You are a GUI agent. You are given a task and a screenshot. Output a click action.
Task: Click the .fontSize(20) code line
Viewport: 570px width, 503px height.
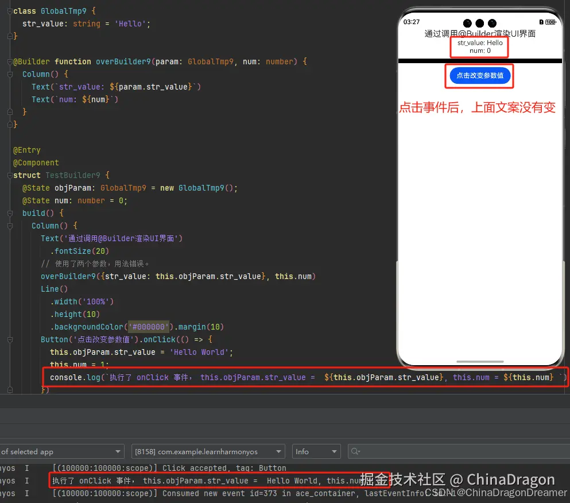pos(79,251)
